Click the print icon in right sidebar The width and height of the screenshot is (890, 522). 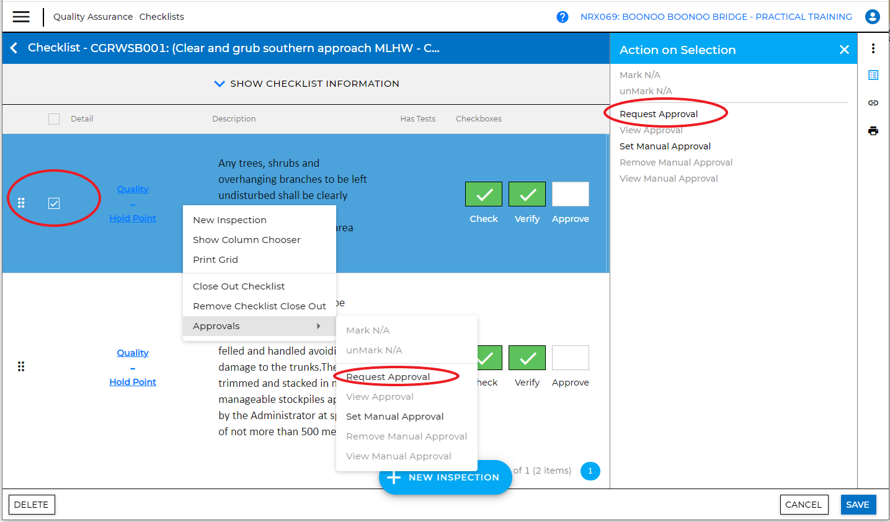pyautogui.click(x=873, y=131)
